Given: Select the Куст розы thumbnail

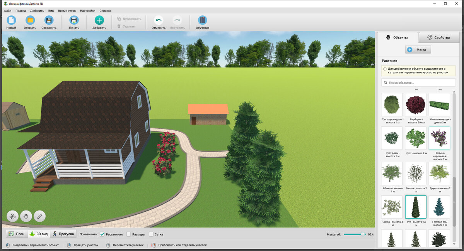Looking at the screenshot, I should (x=392, y=138).
